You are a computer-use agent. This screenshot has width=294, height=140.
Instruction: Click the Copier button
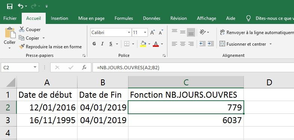coord(29,38)
